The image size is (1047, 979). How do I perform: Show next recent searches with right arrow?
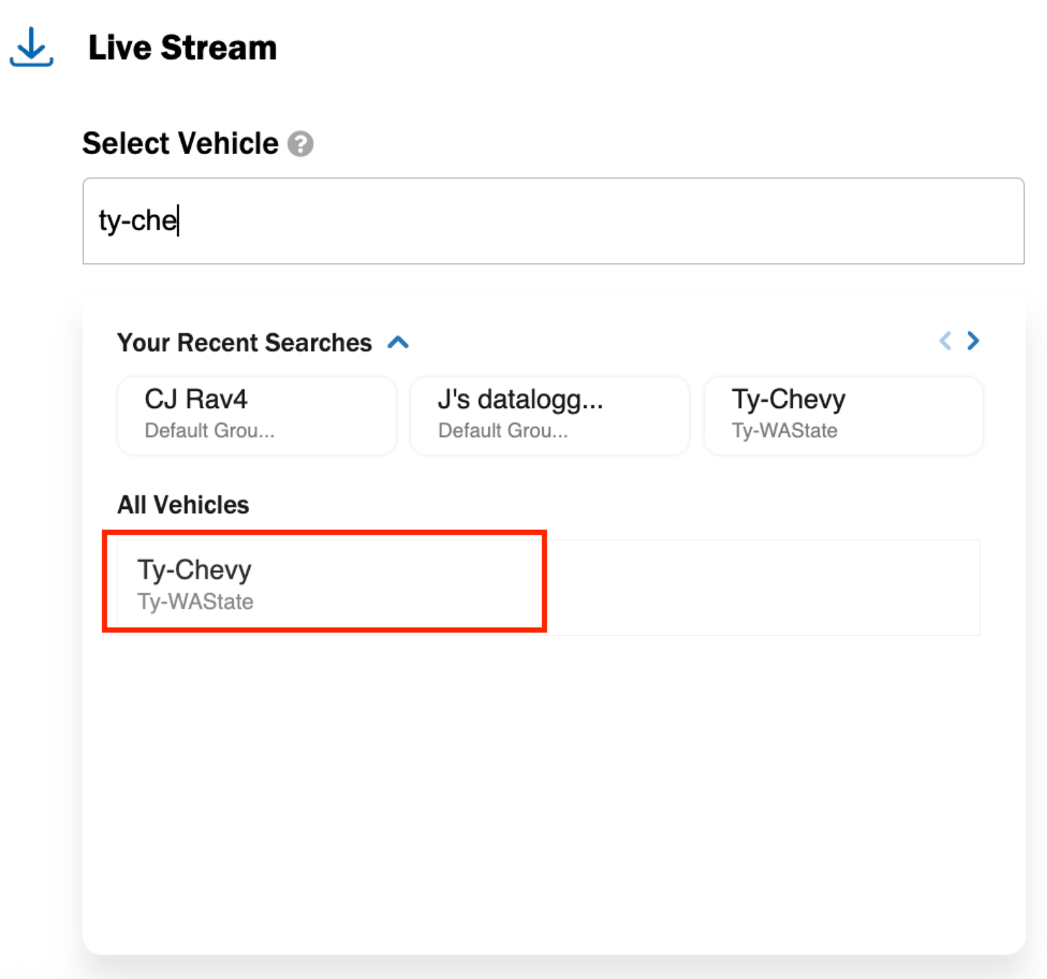pyautogui.click(x=973, y=340)
